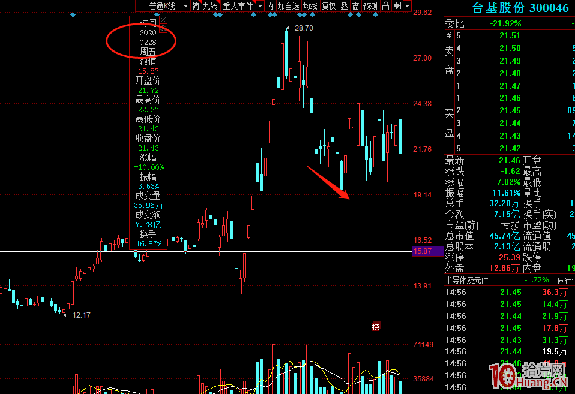Click the leftmost blue diamond event marker
Image resolution: width=575 pixels, height=394 pixels.
click(73, 14)
